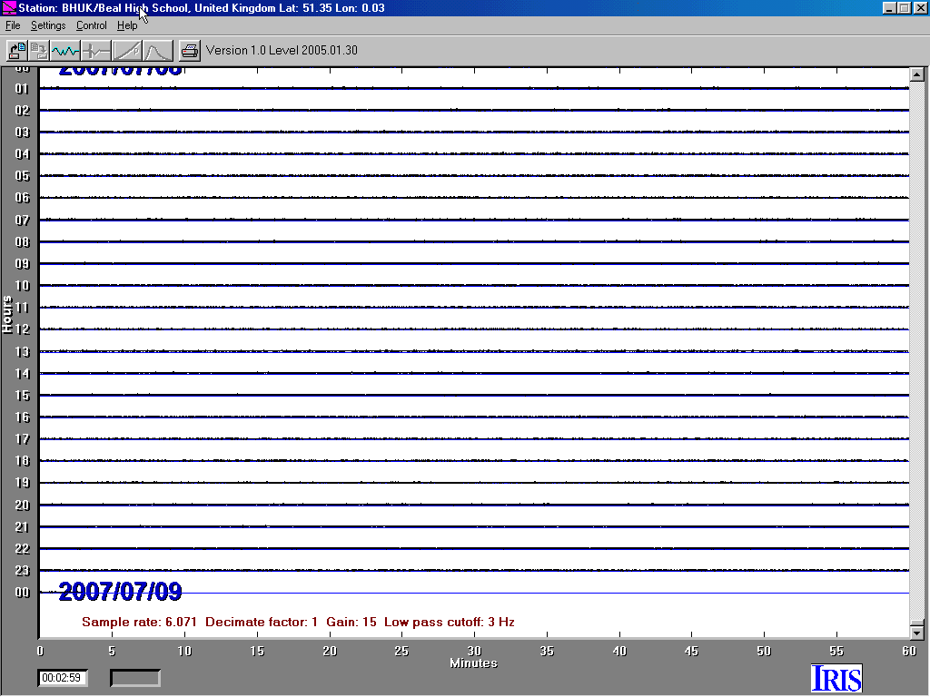The height and width of the screenshot is (697, 930).
Task: Click the empty gray status box
Action: 135,678
